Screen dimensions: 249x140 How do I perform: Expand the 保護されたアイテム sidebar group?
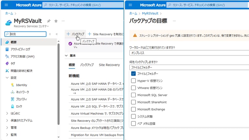coord(7,120)
